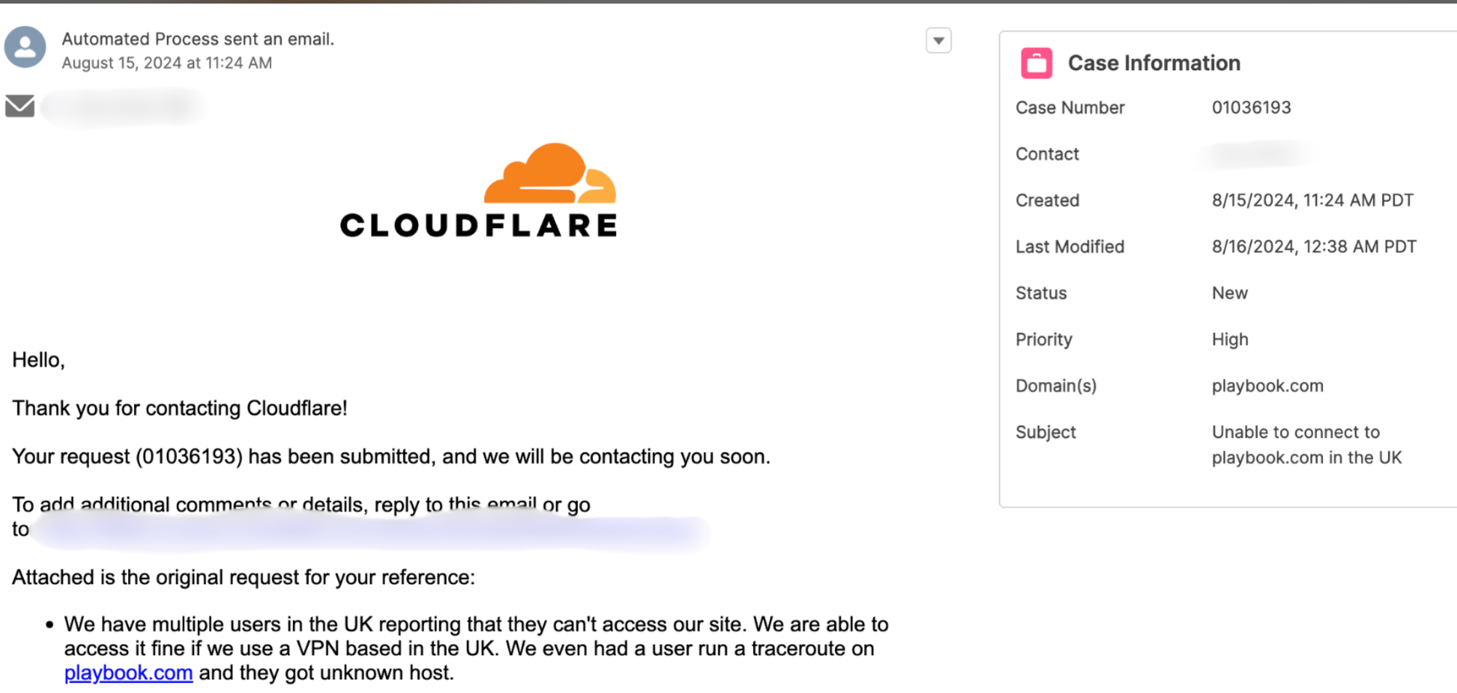Click the blurred support portal link
Viewport: 1457px width, 693px height.
coord(372,530)
